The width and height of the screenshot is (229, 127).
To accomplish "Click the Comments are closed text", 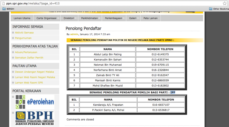I will pos(80,119).
